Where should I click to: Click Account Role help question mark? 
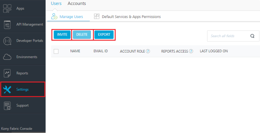pyautogui.click(x=148, y=51)
